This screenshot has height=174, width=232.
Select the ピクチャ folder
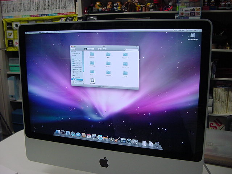(x=92, y=73)
